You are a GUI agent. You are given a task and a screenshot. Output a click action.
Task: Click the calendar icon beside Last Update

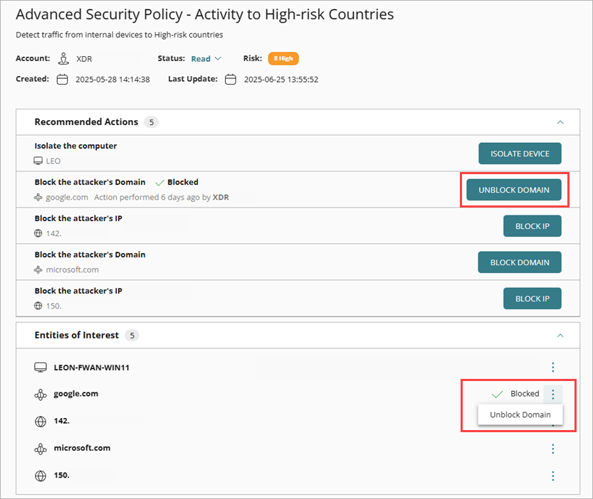(229, 80)
